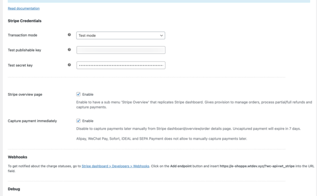Click the Stripe Credentials section heading
The width and height of the screenshot is (317, 196).
tap(24, 21)
